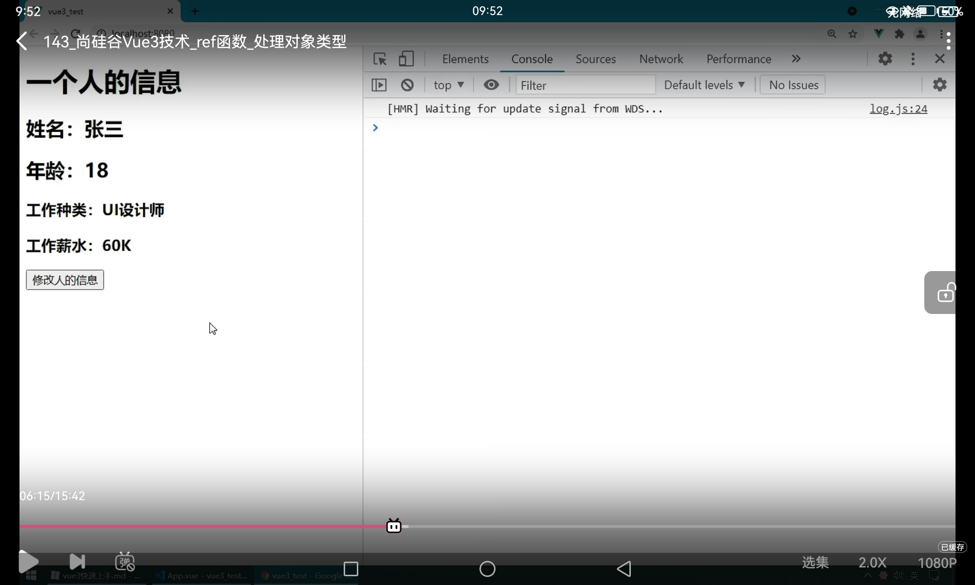Toggle danmaku comments icon
The image size is (975, 585).
click(125, 562)
